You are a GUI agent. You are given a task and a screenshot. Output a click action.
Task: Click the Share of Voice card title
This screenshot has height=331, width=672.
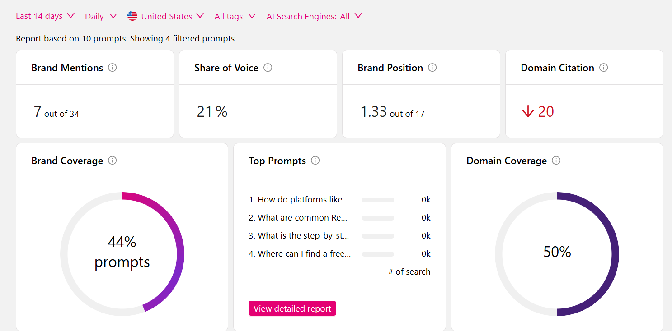click(x=226, y=68)
